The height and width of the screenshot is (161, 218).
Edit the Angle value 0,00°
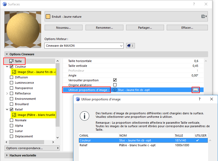(x=195, y=75)
